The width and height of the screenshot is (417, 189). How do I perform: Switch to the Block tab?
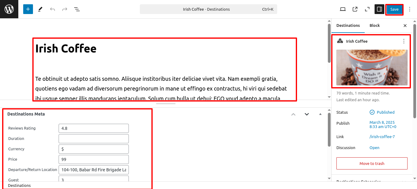375,26
